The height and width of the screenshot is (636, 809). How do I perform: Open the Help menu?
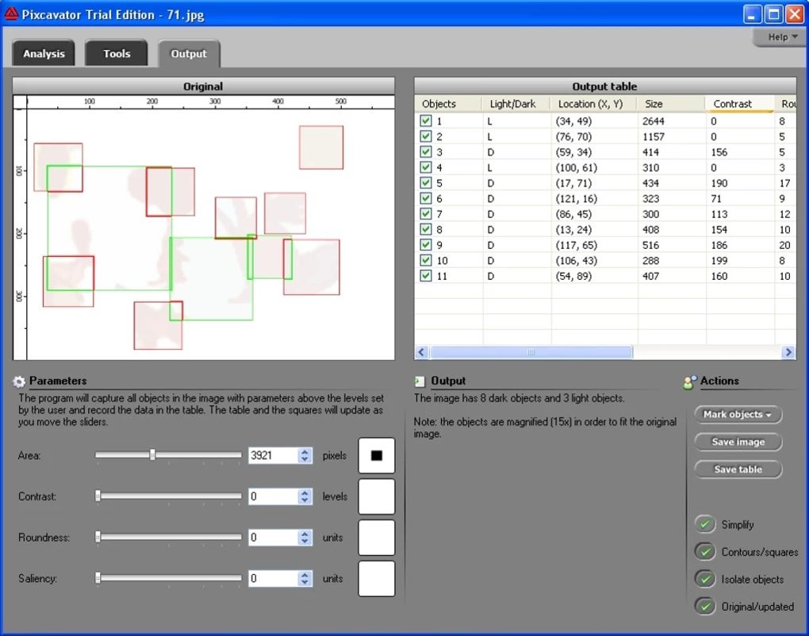pyautogui.click(x=778, y=36)
